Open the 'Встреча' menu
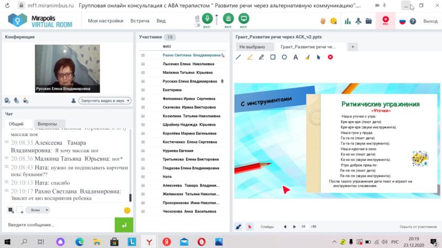This screenshot has height=248, width=442. click(140, 21)
